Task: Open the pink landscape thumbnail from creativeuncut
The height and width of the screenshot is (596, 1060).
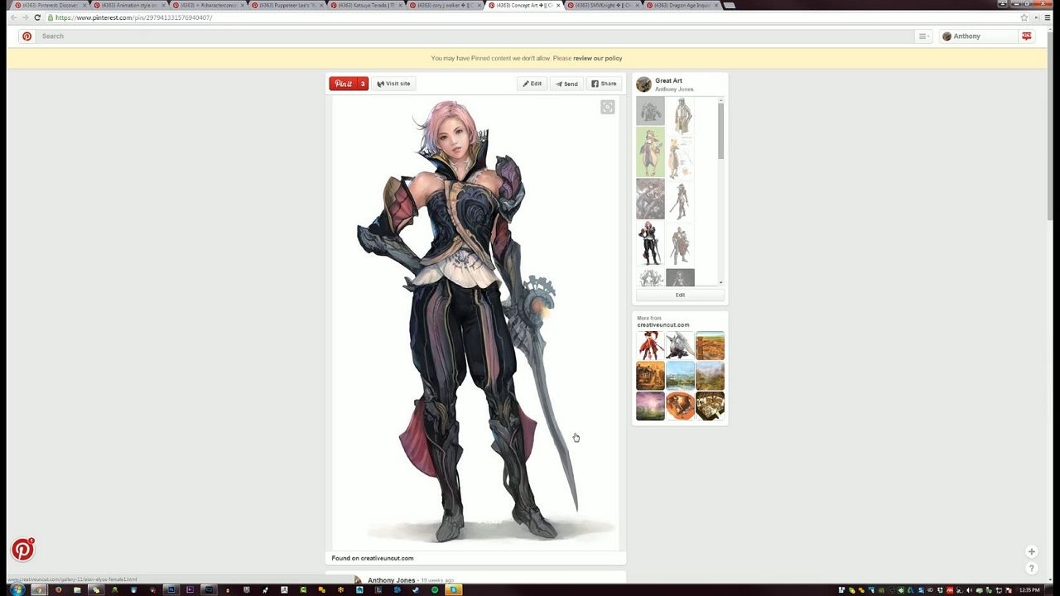Action: click(650, 406)
